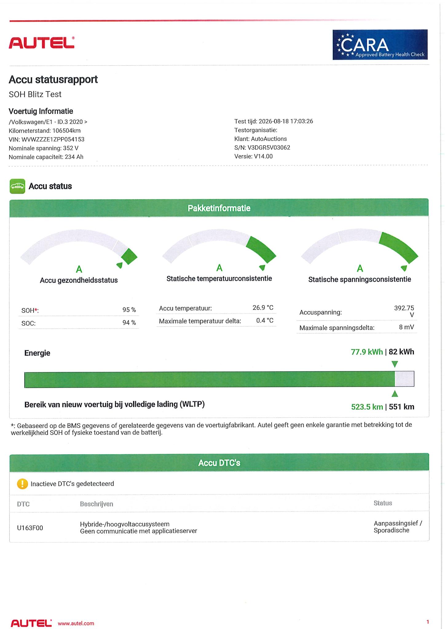Click the green EV car Accu status icon
The width and height of the screenshot is (445, 629).
click(17, 186)
